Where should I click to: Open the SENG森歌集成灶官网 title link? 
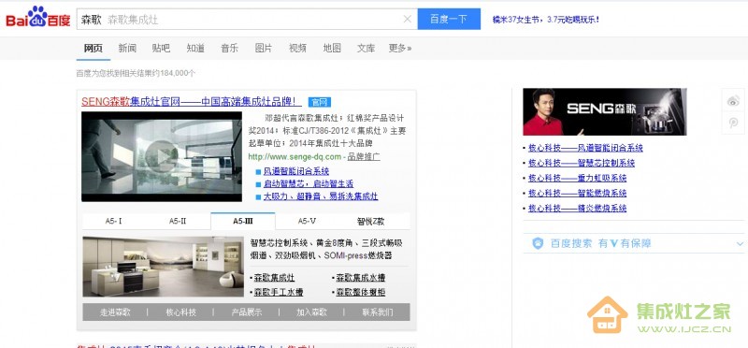click(x=192, y=102)
